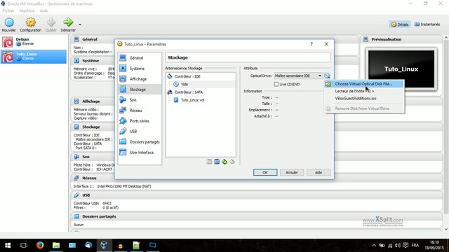Open the Ports séries settings category

(140, 121)
